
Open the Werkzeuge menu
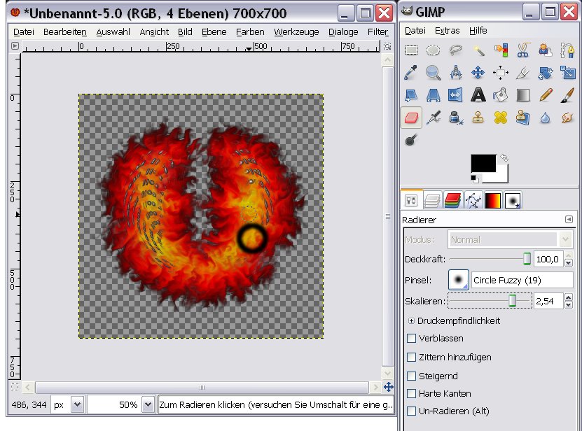pyautogui.click(x=296, y=32)
